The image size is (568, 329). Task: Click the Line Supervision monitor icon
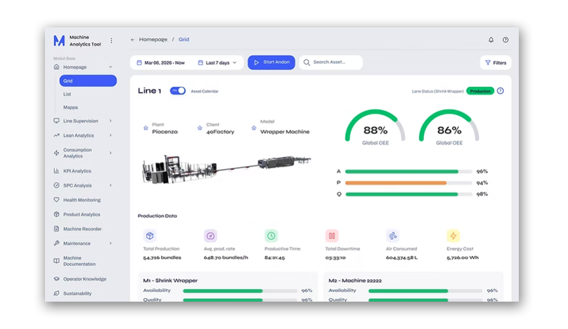(x=56, y=121)
